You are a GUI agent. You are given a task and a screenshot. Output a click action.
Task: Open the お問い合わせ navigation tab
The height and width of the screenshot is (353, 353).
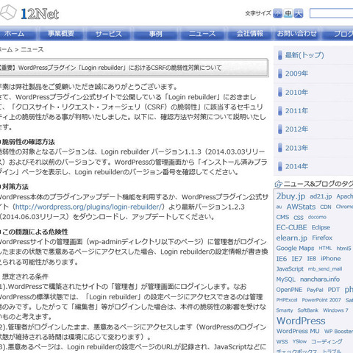coord(296,33)
